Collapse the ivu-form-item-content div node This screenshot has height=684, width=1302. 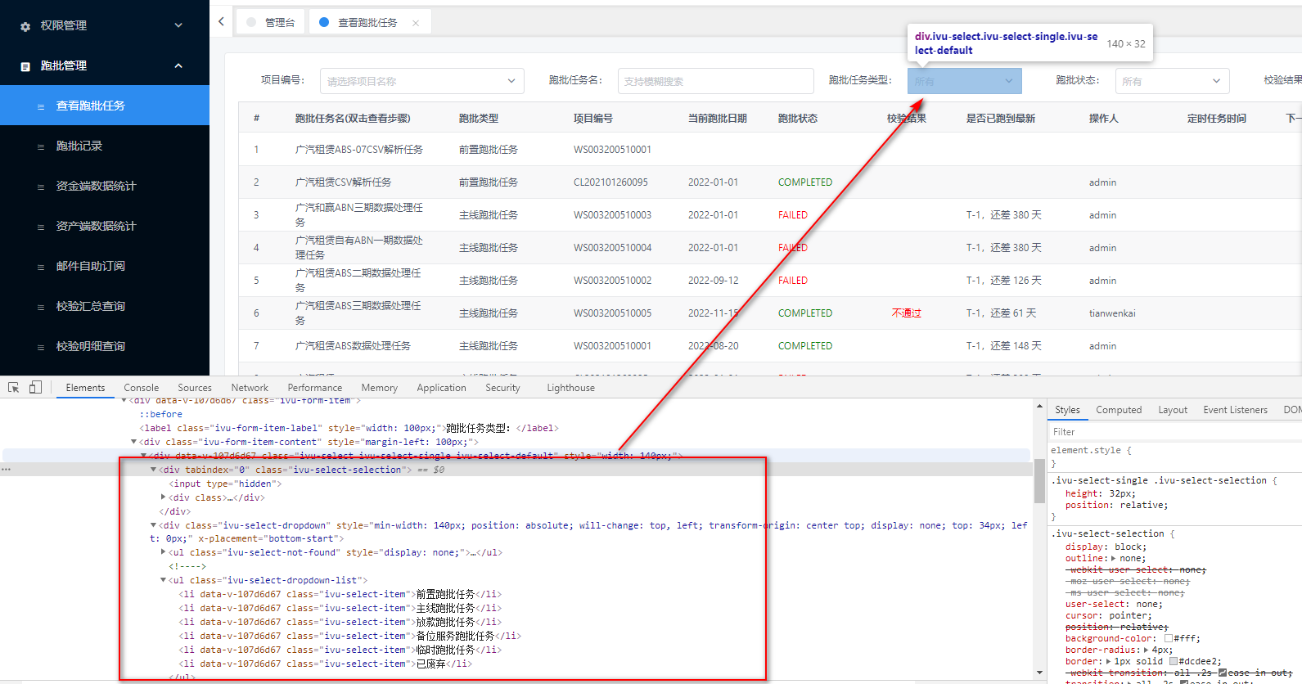134,442
